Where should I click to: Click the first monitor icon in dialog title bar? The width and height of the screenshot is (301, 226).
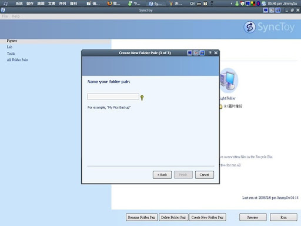(189, 53)
